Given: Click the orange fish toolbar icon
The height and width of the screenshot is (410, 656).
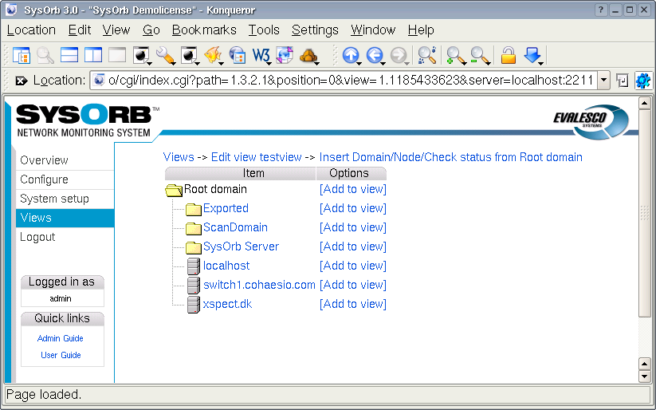Looking at the screenshot, I should (213, 55).
